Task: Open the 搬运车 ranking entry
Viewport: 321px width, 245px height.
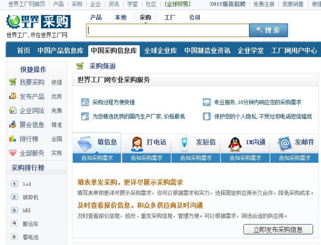Action: point(30,223)
